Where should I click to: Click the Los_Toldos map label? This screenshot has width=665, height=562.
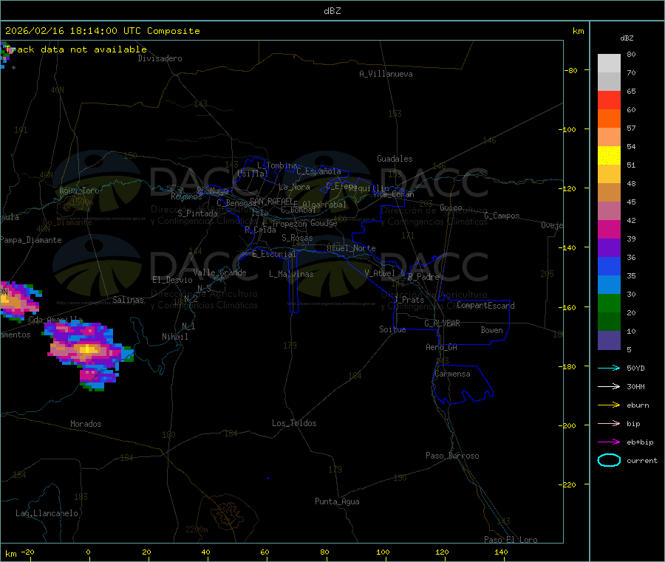pyautogui.click(x=294, y=423)
